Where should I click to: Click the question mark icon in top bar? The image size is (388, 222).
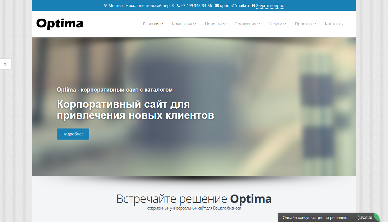254,6
